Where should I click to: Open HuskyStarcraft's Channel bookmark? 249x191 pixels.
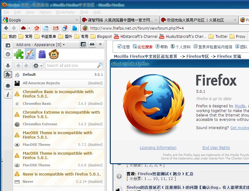pyautogui.click(x=183, y=36)
